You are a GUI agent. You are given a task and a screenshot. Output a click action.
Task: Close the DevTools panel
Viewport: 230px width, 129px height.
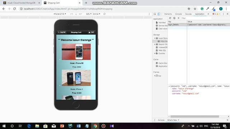click(227, 14)
